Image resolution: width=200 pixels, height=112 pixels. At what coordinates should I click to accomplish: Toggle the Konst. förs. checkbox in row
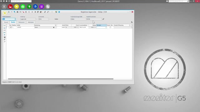[x=110, y=27]
